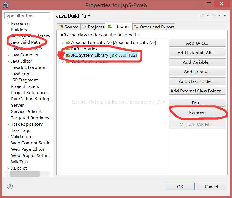The width and height of the screenshot is (232, 198).
Task: Select Web Page Editor in sidebar
Action: click(27, 149)
